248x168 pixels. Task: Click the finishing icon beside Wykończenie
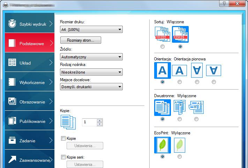[12, 82]
